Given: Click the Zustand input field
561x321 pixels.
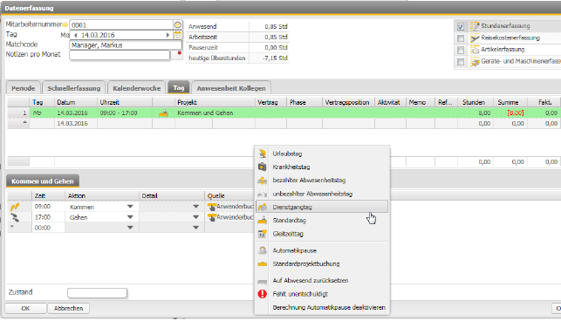Looking at the screenshot, I should tap(98, 293).
